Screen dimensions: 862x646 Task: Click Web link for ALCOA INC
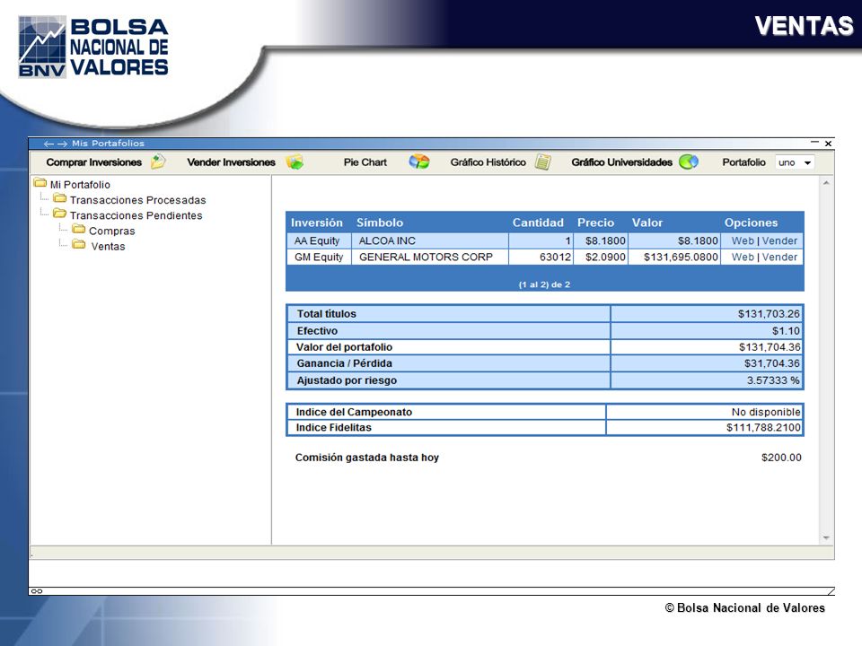coord(743,240)
